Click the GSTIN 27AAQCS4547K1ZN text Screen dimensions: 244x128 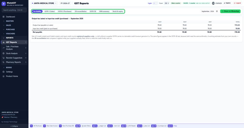(8, 115)
